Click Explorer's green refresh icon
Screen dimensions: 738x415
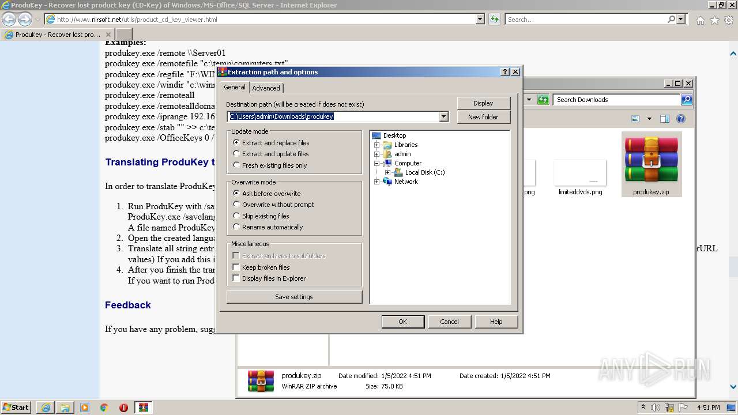(543, 100)
